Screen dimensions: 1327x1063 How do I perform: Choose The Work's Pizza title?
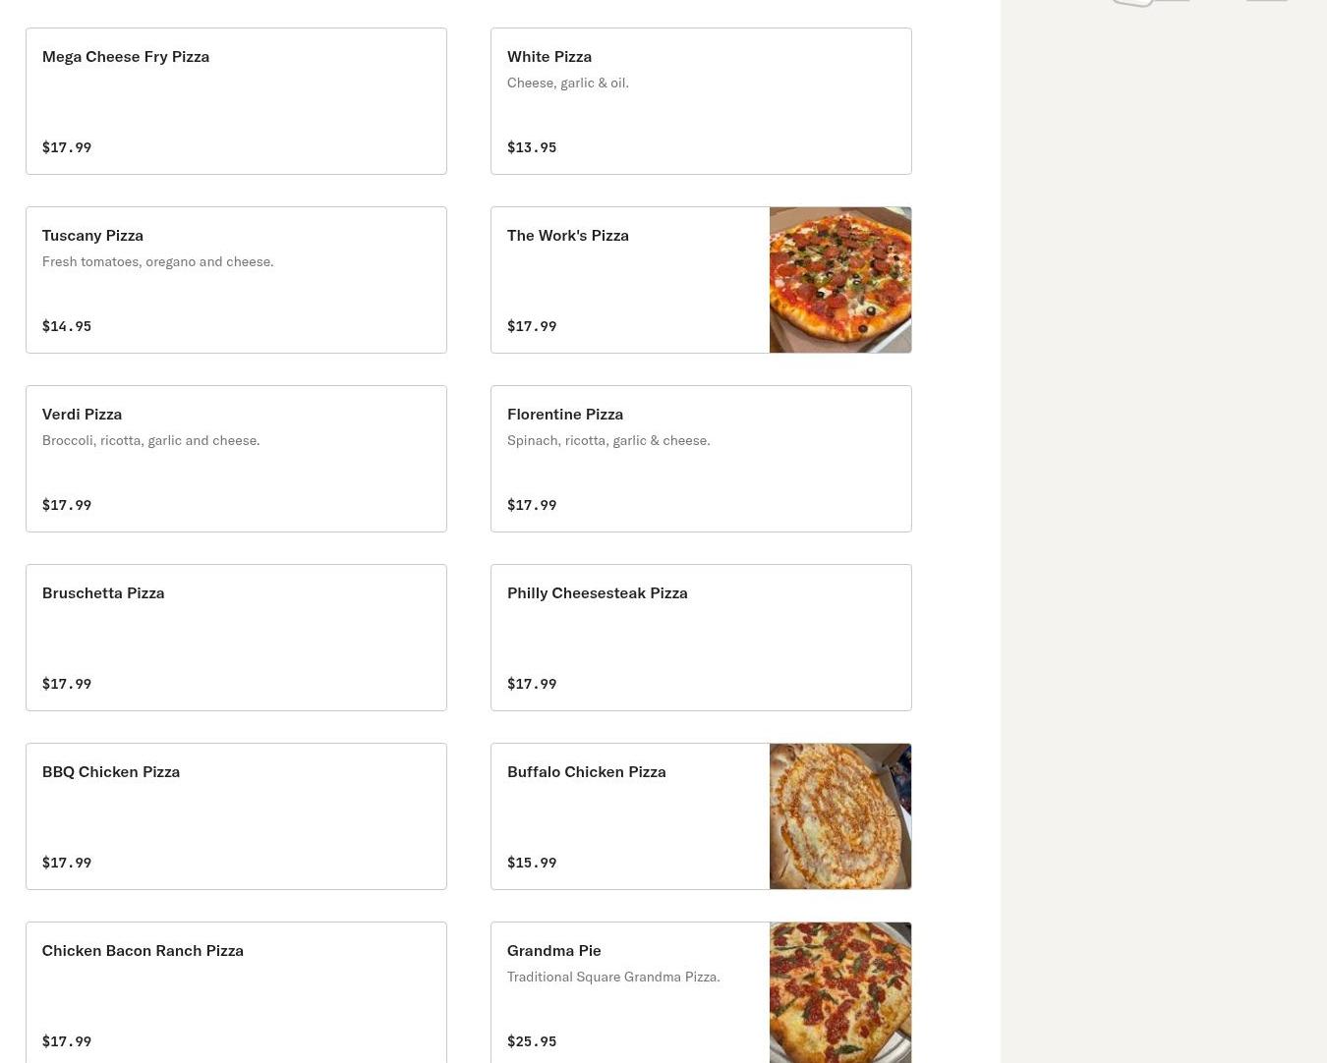[567, 235]
